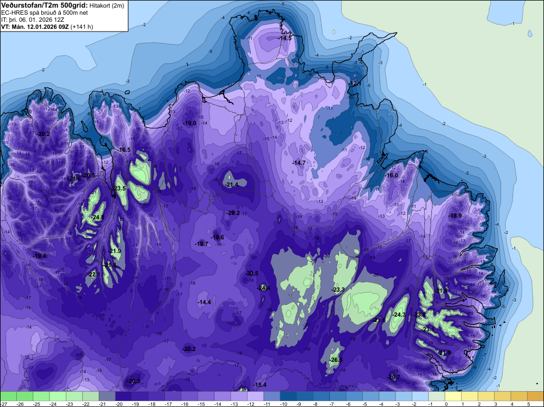Screen dimensions: 544x407
Task: Click the -23.1 temperature value
Action: [x=428, y=329]
